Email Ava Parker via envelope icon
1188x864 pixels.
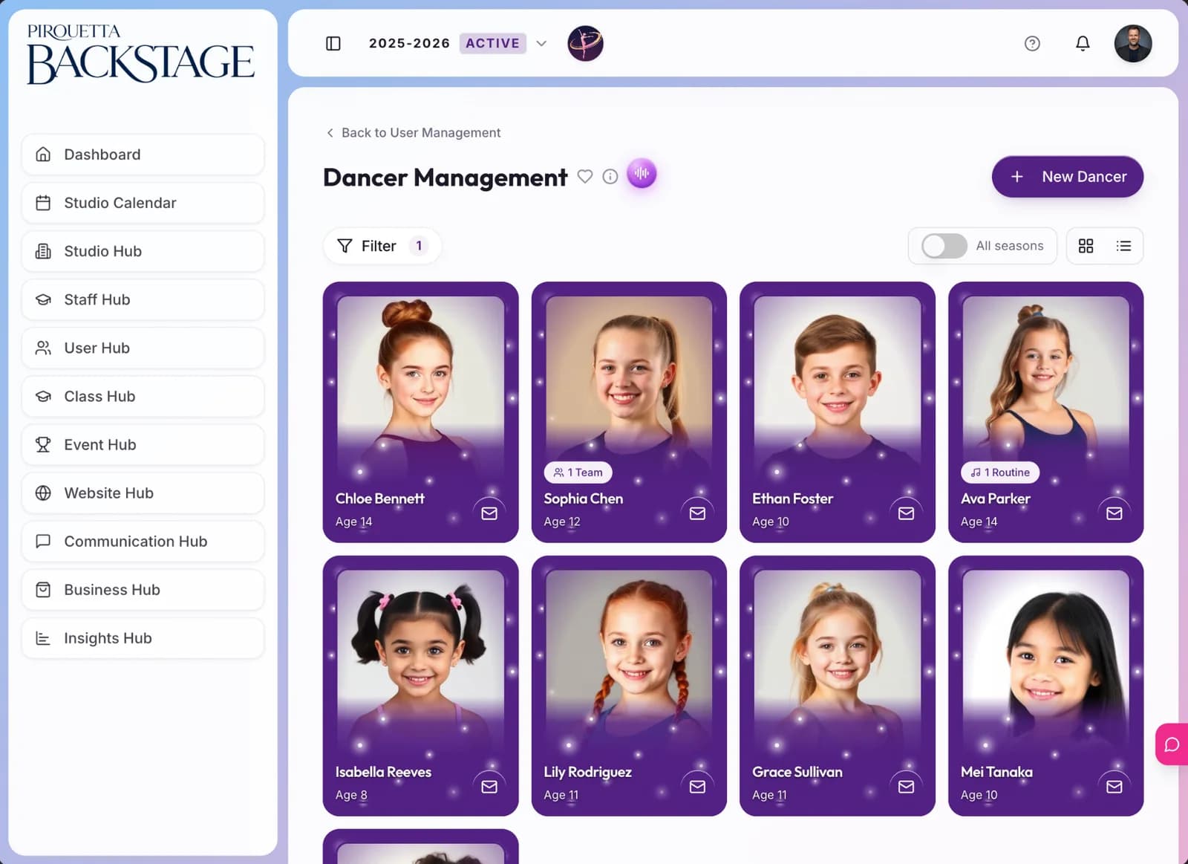(x=1114, y=513)
